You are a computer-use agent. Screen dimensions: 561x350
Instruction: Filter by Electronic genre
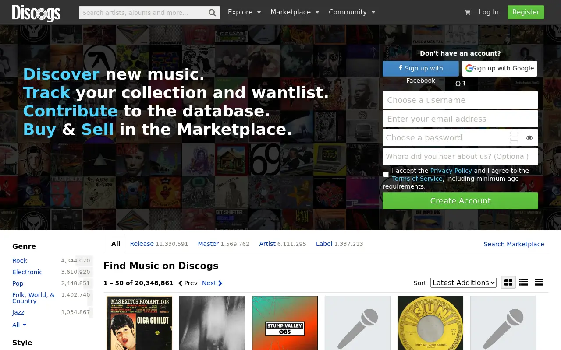[x=27, y=272]
